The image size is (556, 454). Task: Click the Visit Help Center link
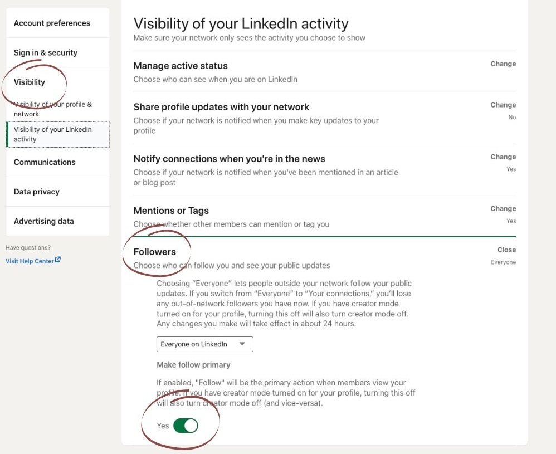click(x=30, y=261)
